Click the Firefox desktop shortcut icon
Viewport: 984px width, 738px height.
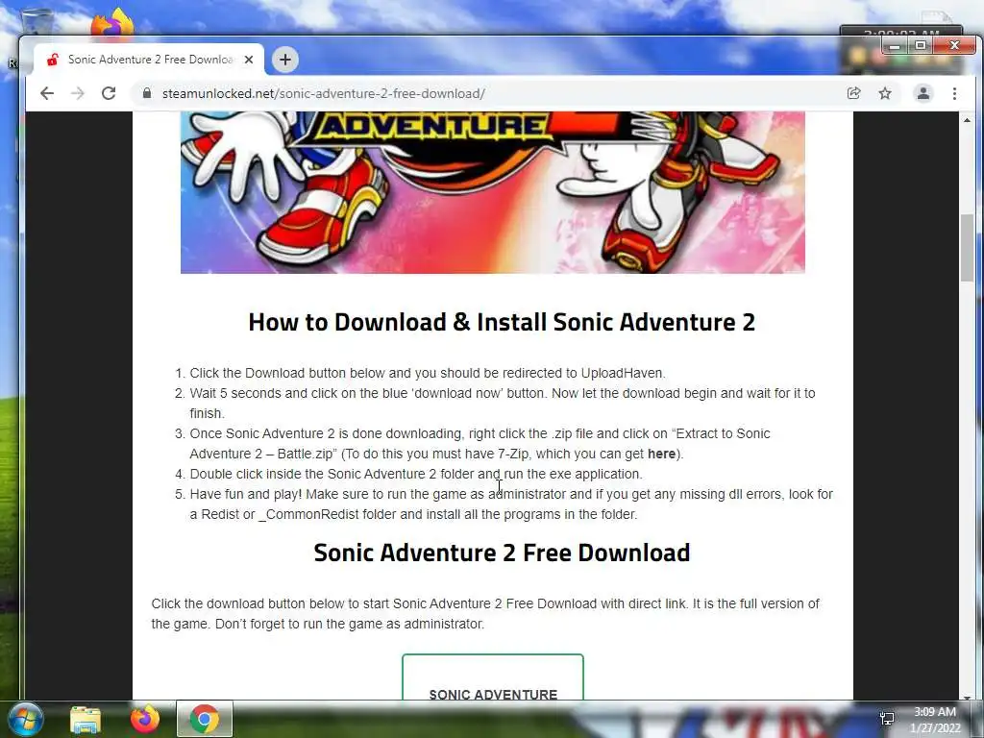(113, 24)
